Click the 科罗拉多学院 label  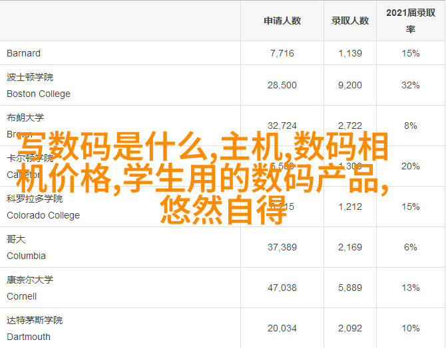click(x=35, y=199)
